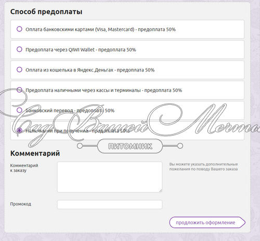Click the selected Наличными при получении radio button

point(19,130)
